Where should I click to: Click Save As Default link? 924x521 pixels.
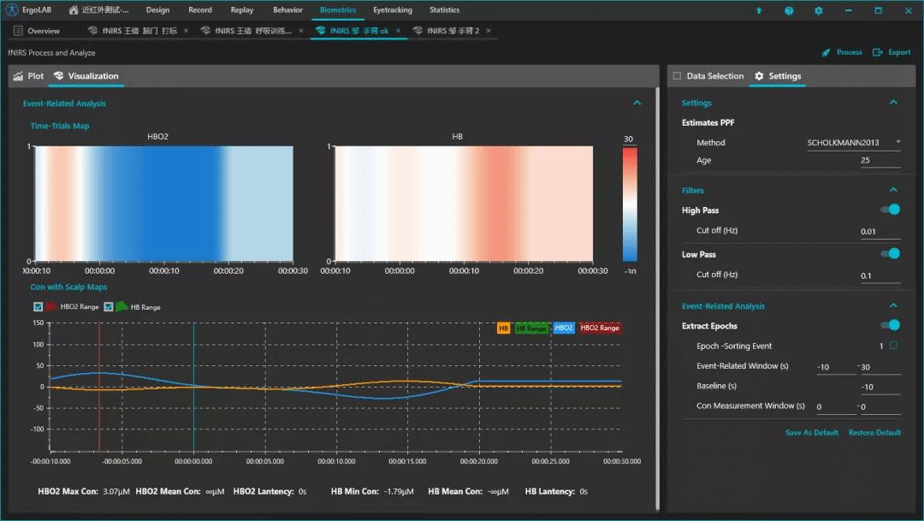(x=811, y=433)
